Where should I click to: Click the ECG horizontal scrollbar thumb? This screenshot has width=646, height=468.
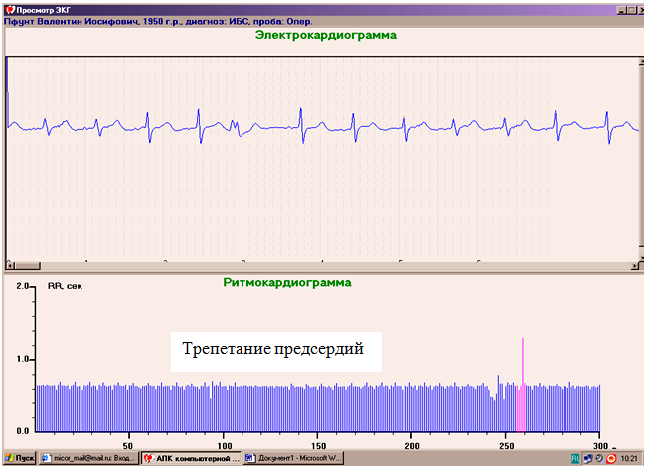(x=27, y=266)
